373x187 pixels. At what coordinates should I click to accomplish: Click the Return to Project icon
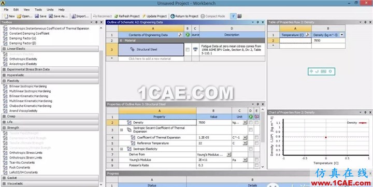tap(173, 16)
